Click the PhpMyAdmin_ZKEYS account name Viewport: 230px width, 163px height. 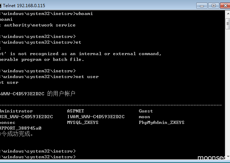click(162, 123)
